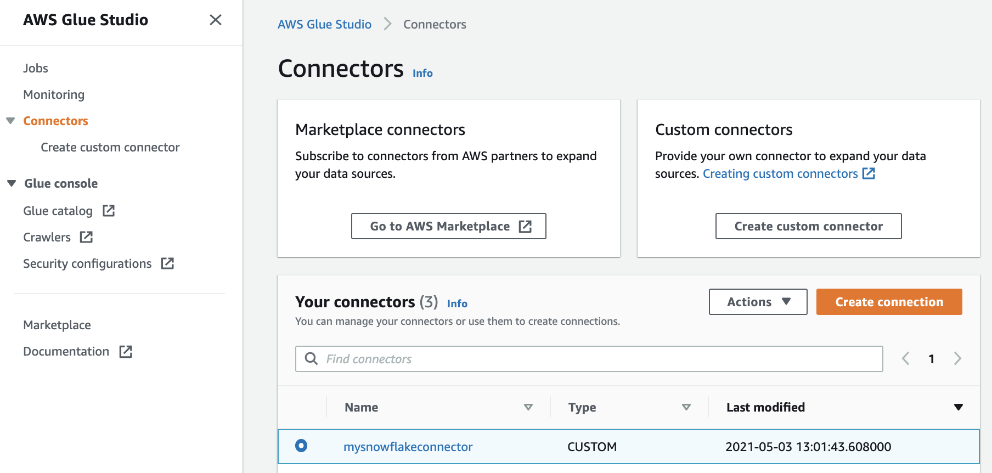
Task: Click the Crawlers external link icon
Action: [86, 237]
